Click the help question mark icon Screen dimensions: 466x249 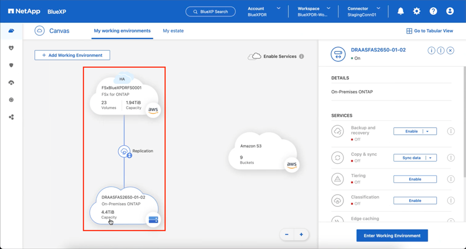433,11
